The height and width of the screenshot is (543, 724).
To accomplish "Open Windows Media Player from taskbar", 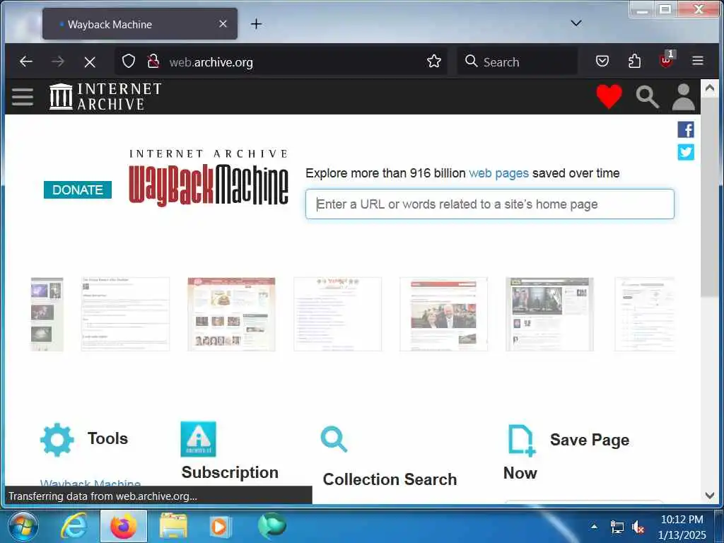I will (221, 526).
